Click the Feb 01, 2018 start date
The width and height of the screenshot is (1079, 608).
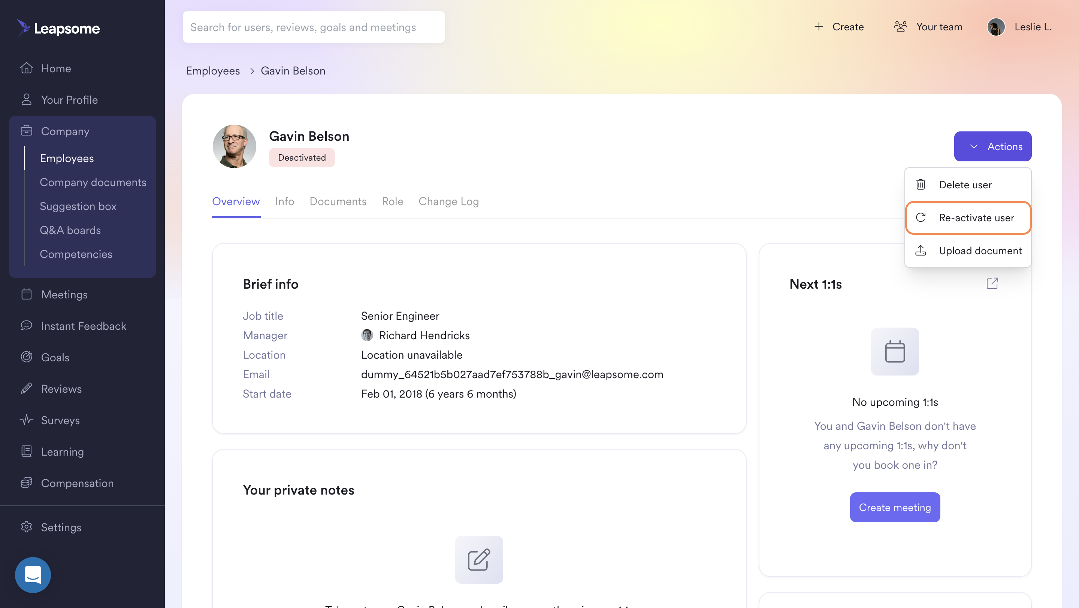point(439,393)
